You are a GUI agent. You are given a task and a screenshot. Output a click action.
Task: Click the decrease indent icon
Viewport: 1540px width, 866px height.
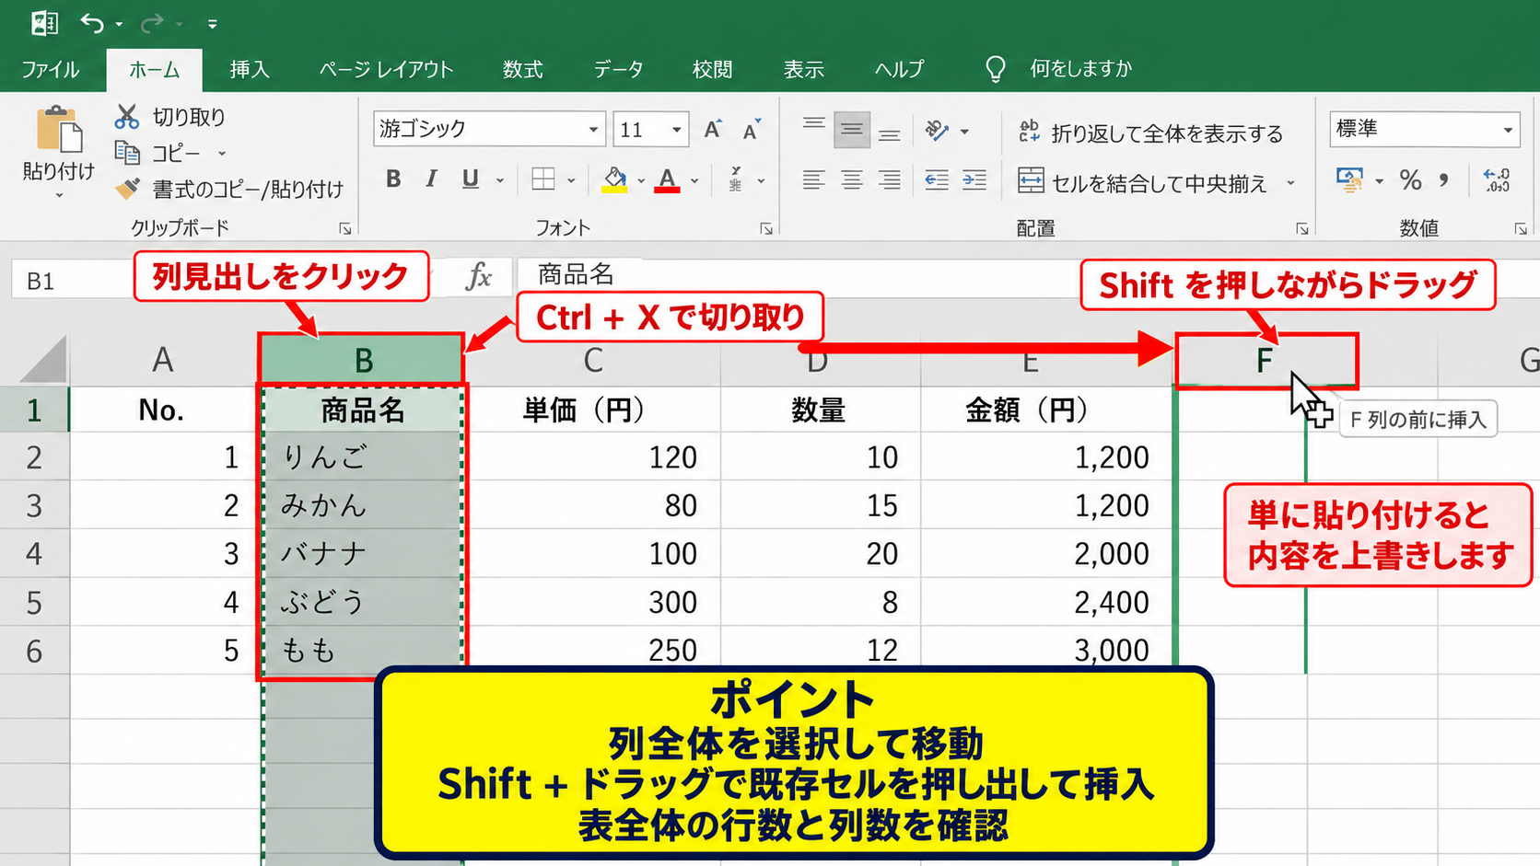click(x=937, y=180)
